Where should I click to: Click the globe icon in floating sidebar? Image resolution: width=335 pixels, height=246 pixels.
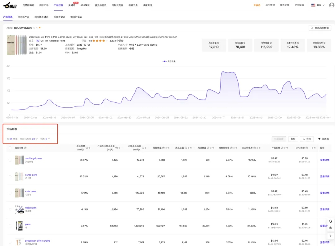(331, 228)
